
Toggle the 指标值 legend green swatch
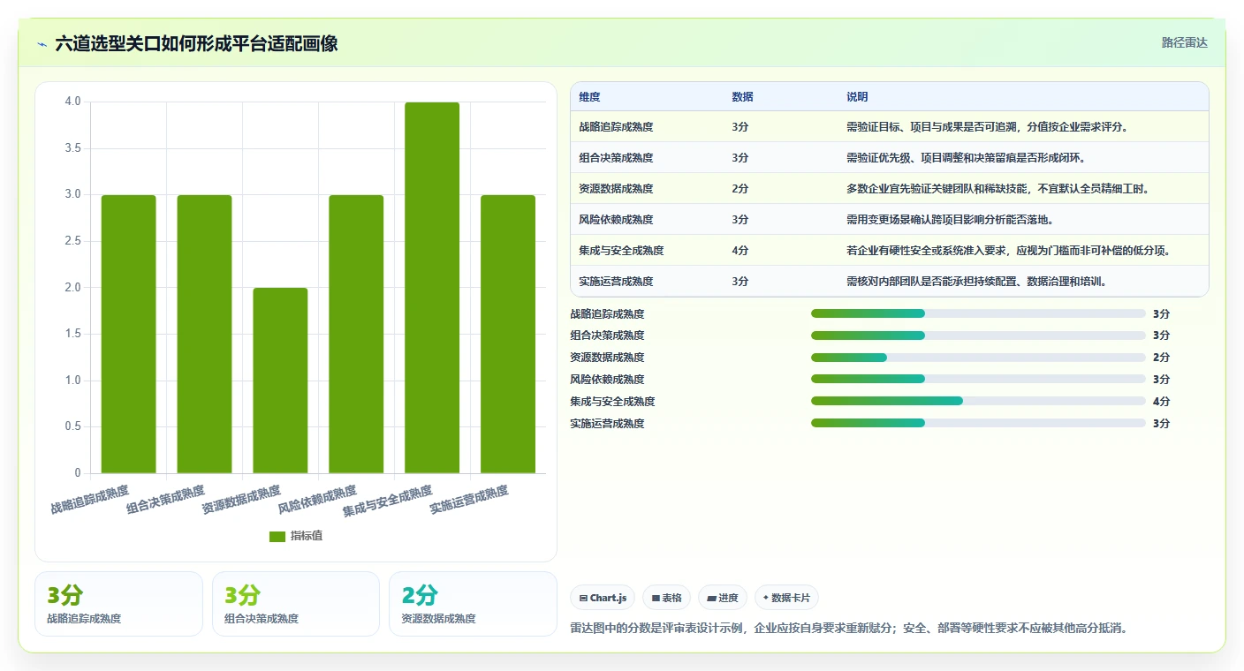click(277, 536)
